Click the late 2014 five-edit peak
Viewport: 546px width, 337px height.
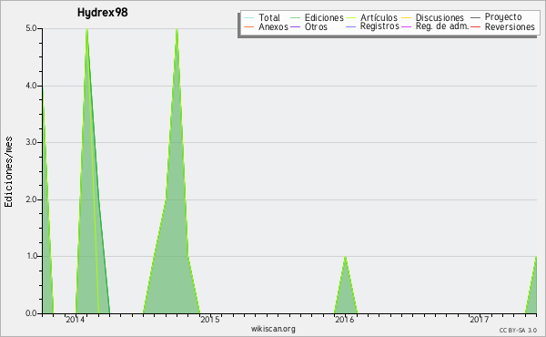(177, 30)
